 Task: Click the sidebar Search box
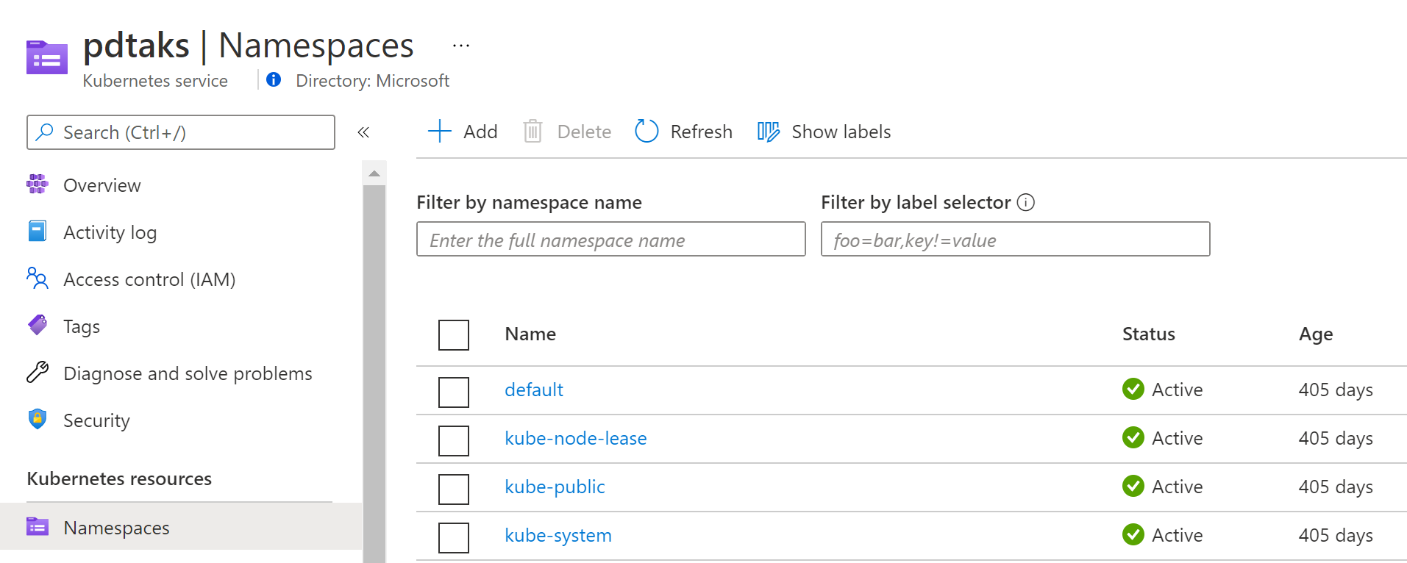(181, 132)
